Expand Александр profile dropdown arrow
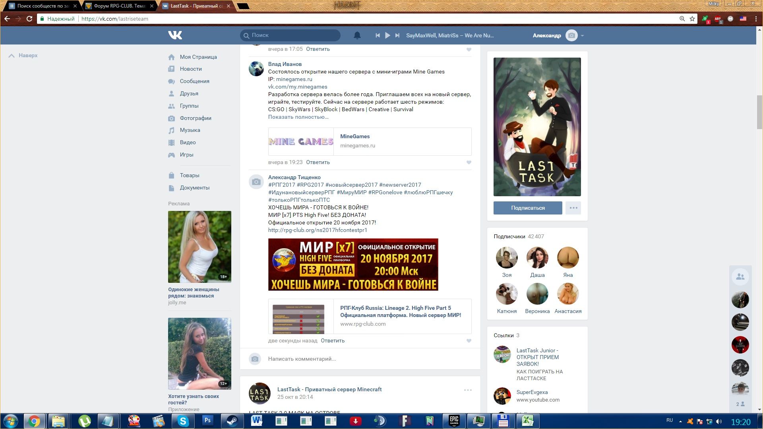 [x=582, y=36]
